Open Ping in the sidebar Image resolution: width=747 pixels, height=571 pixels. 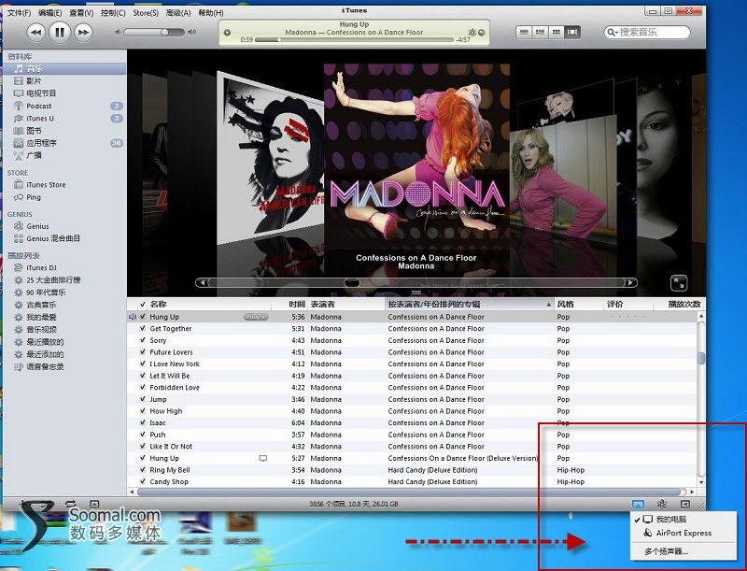point(34,197)
